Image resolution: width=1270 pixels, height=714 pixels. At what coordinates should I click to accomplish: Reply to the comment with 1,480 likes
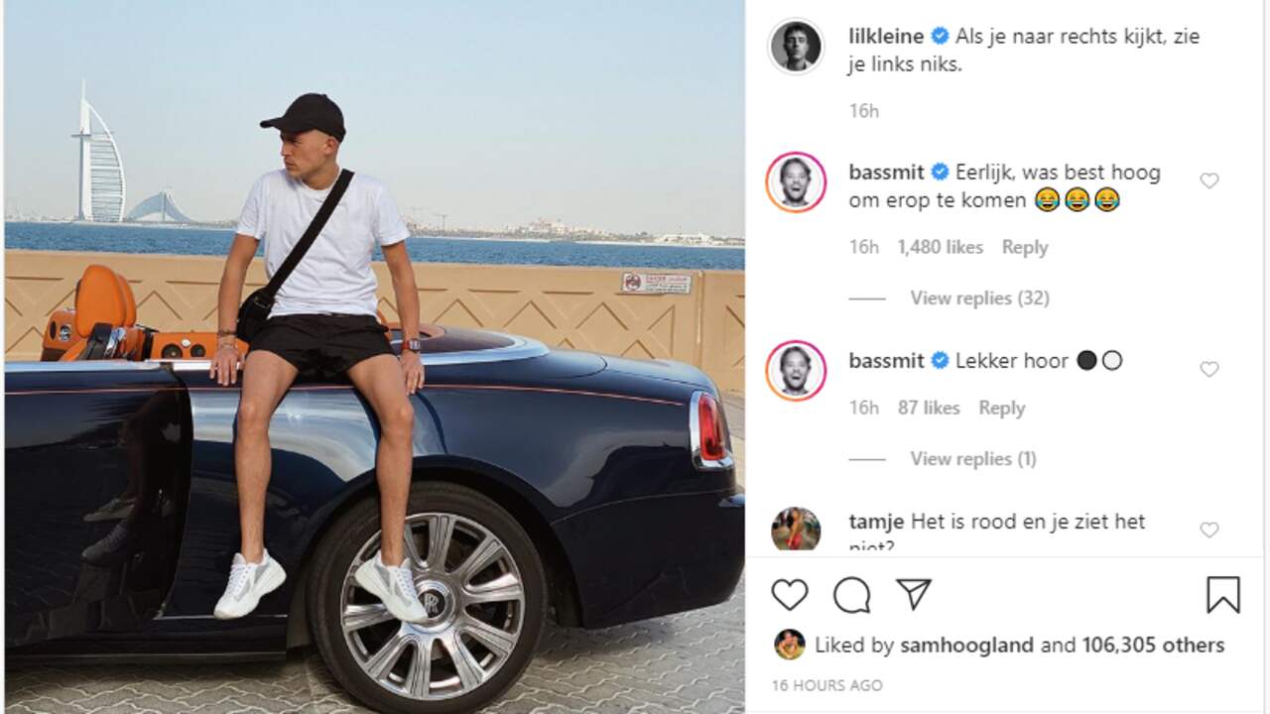[1025, 247]
